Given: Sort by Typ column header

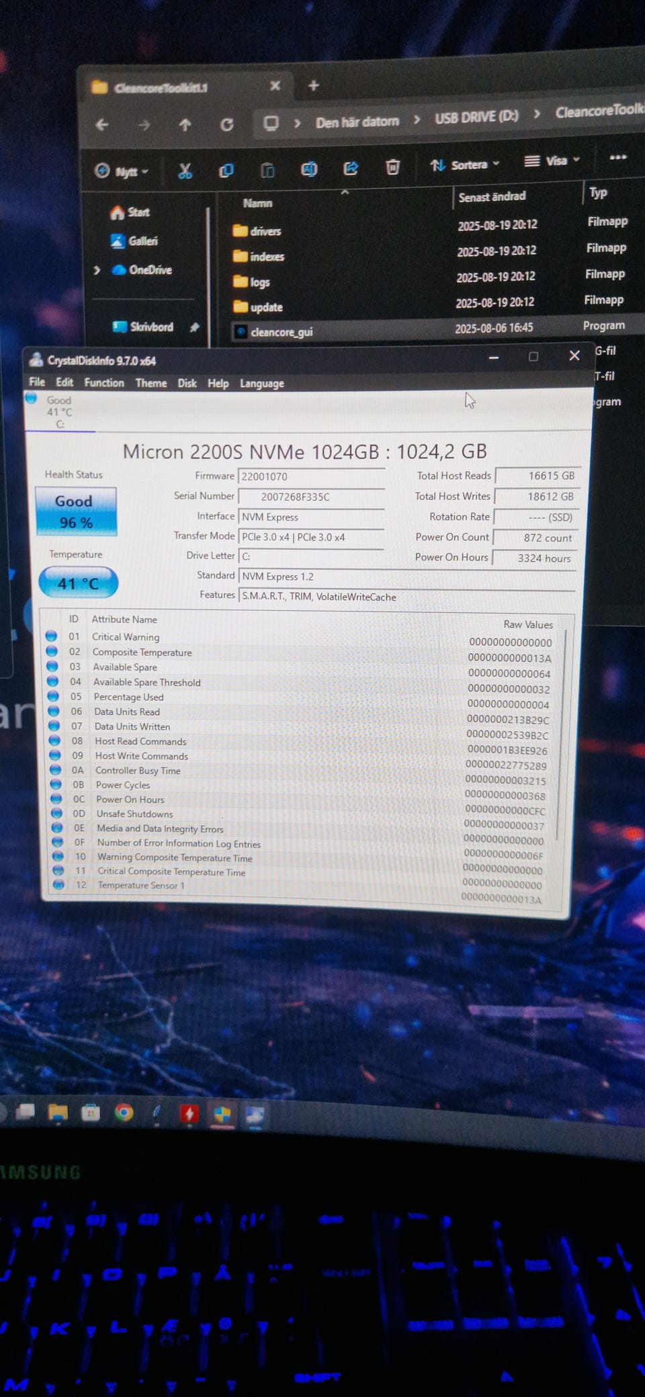Looking at the screenshot, I should (x=598, y=193).
